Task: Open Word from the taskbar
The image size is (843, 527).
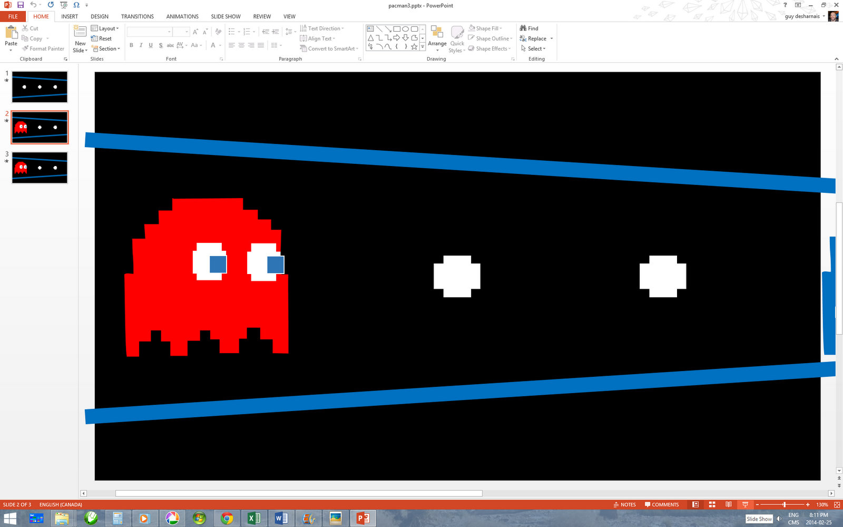Action: pos(281,519)
